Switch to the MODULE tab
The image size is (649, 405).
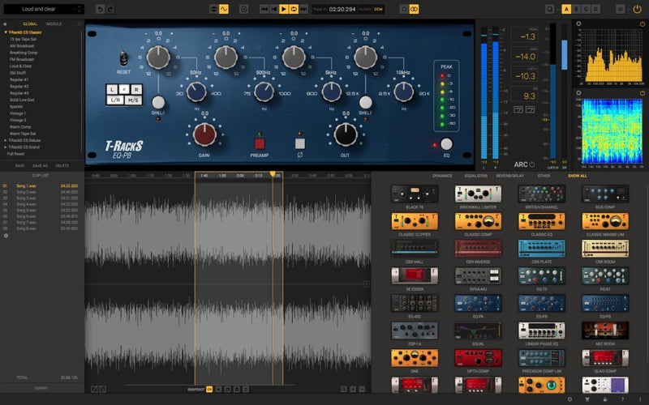click(x=54, y=24)
